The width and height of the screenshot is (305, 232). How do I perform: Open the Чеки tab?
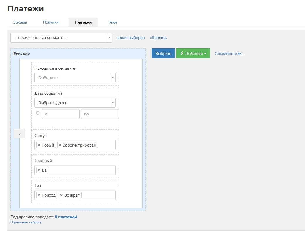[x=112, y=22]
